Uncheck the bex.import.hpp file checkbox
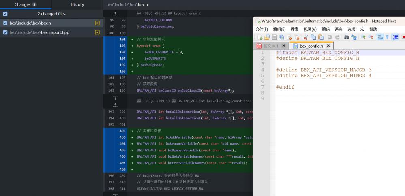 pyautogui.click(x=5, y=32)
